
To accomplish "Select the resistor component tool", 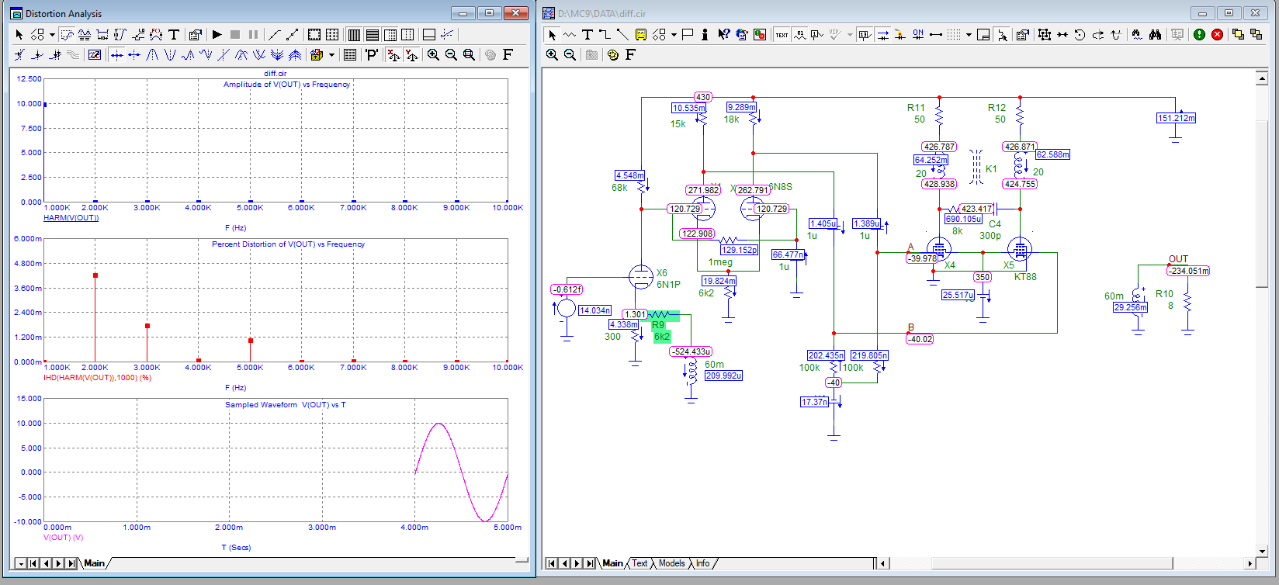I will pos(570,34).
